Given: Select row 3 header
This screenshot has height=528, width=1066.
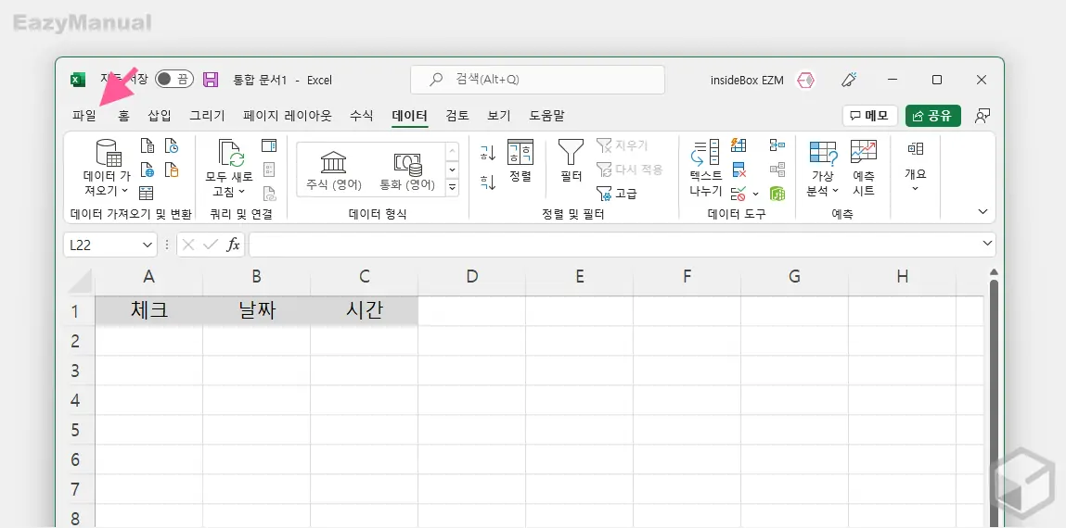Looking at the screenshot, I should pyautogui.click(x=75, y=371).
